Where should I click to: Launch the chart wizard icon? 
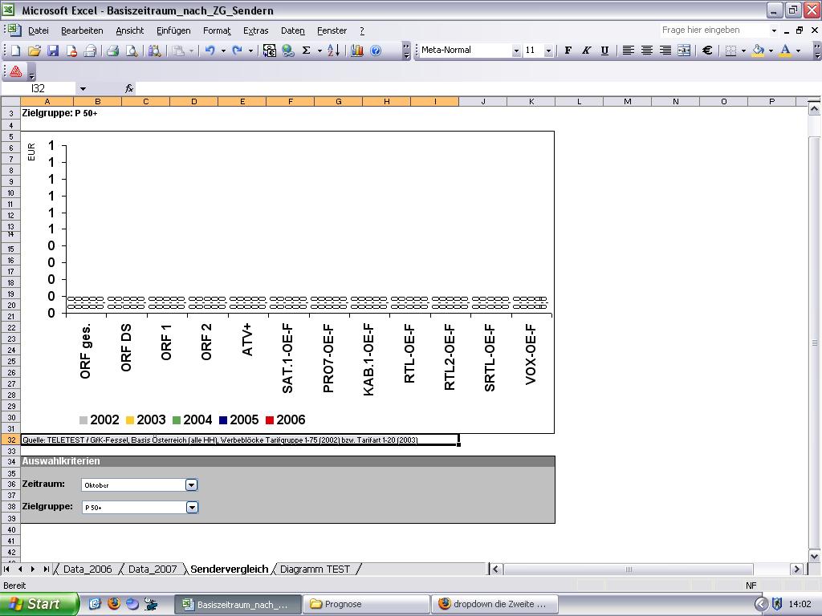click(x=357, y=51)
